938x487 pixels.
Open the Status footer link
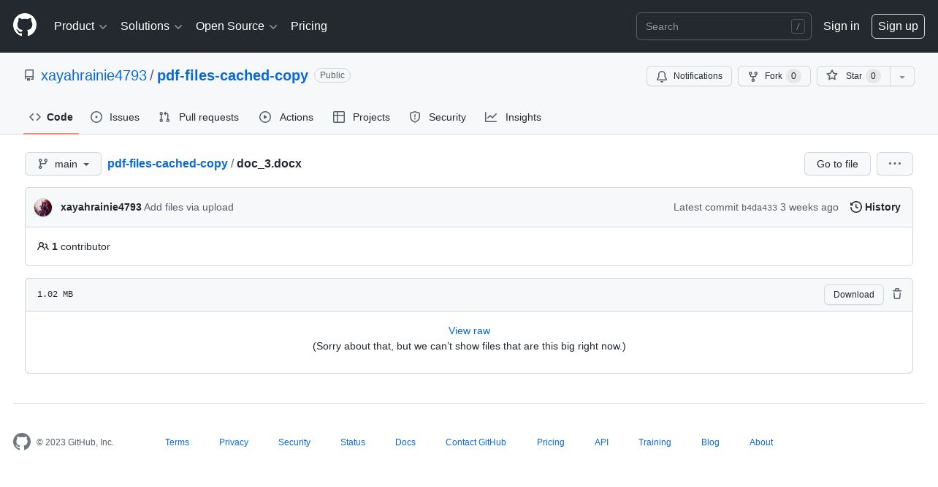pyautogui.click(x=353, y=442)
